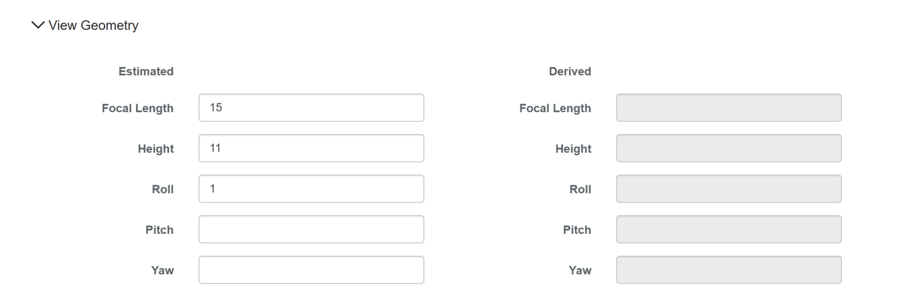The height and width of the screenshot is (300, 898).
Task: Click the Derived Roll field
Action: pos(728,189)
